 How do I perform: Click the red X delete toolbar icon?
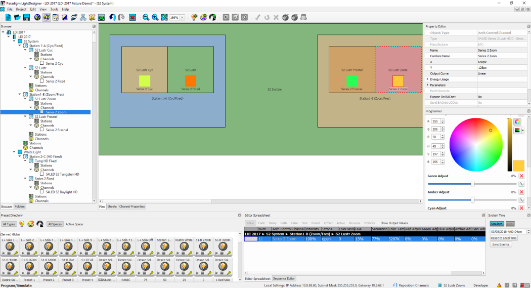pyautogui.click(x=132, y=17)
